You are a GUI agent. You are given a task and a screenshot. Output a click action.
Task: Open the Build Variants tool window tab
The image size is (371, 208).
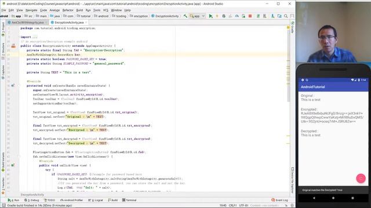point(3,162)
